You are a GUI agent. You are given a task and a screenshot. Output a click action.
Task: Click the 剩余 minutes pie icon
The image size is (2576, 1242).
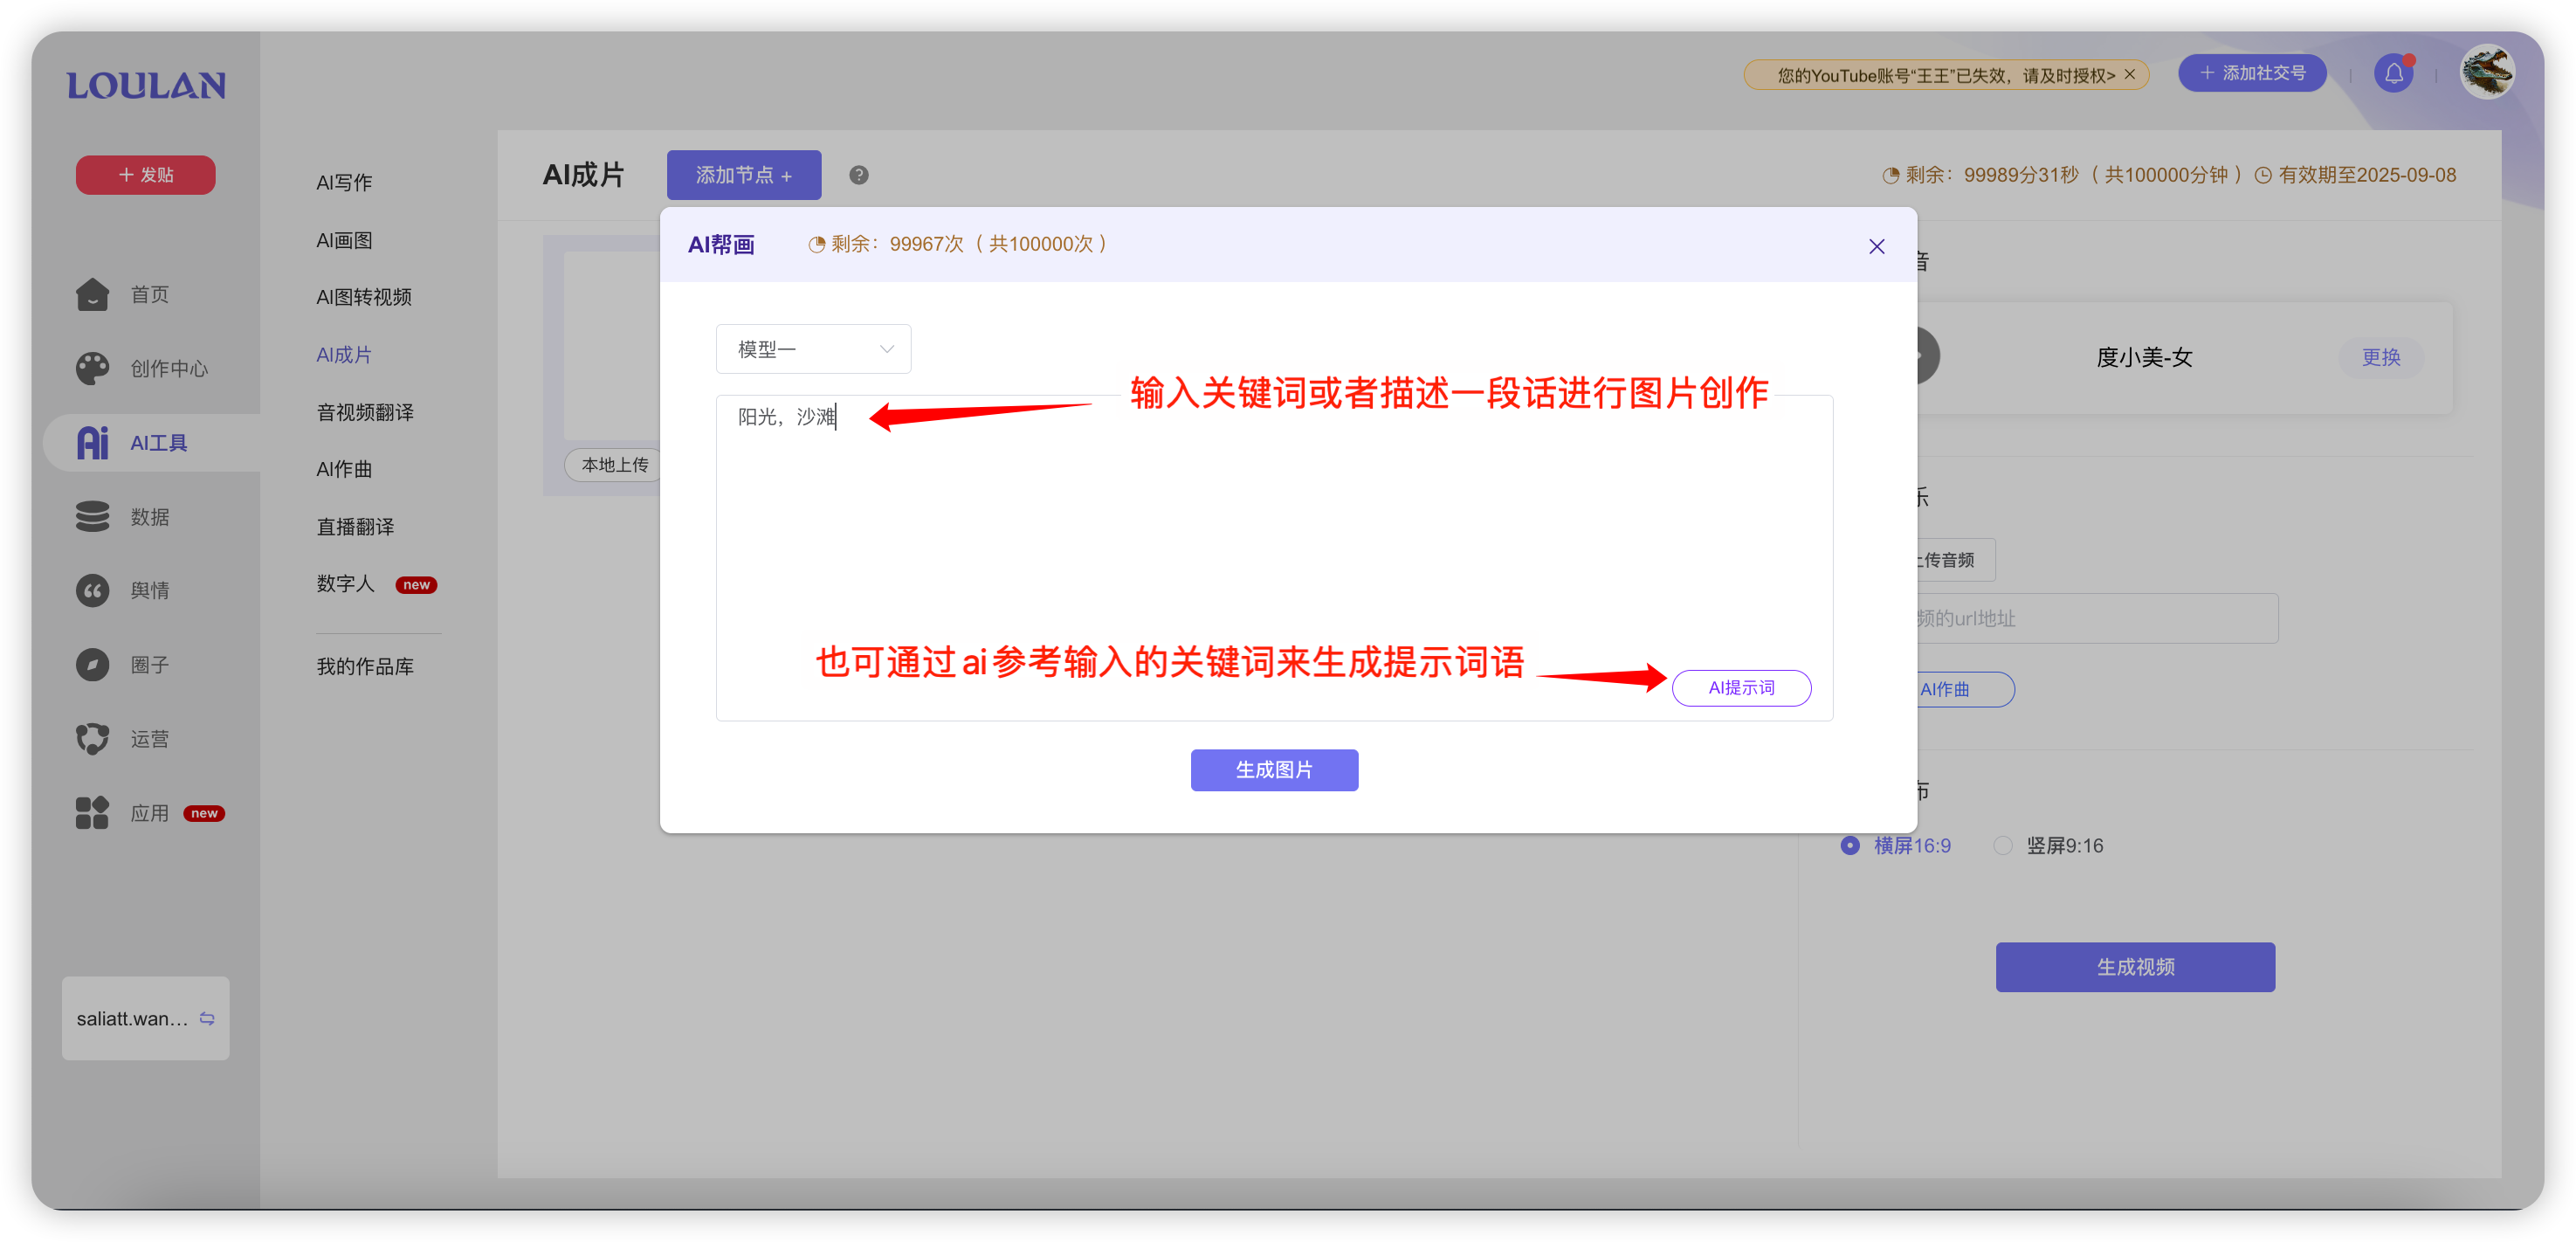point(1890,175)
